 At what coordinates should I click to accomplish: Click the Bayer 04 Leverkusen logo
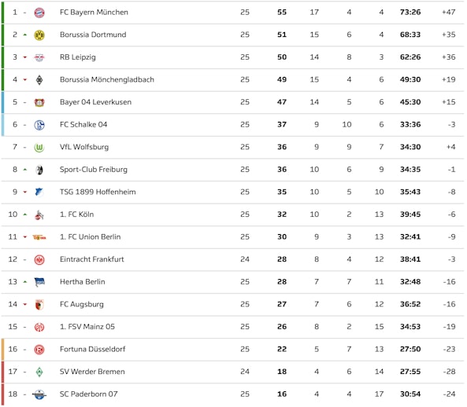click(39, 102)
